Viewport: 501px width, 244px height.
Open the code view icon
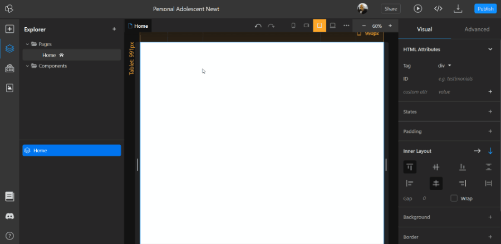[438, 8]
